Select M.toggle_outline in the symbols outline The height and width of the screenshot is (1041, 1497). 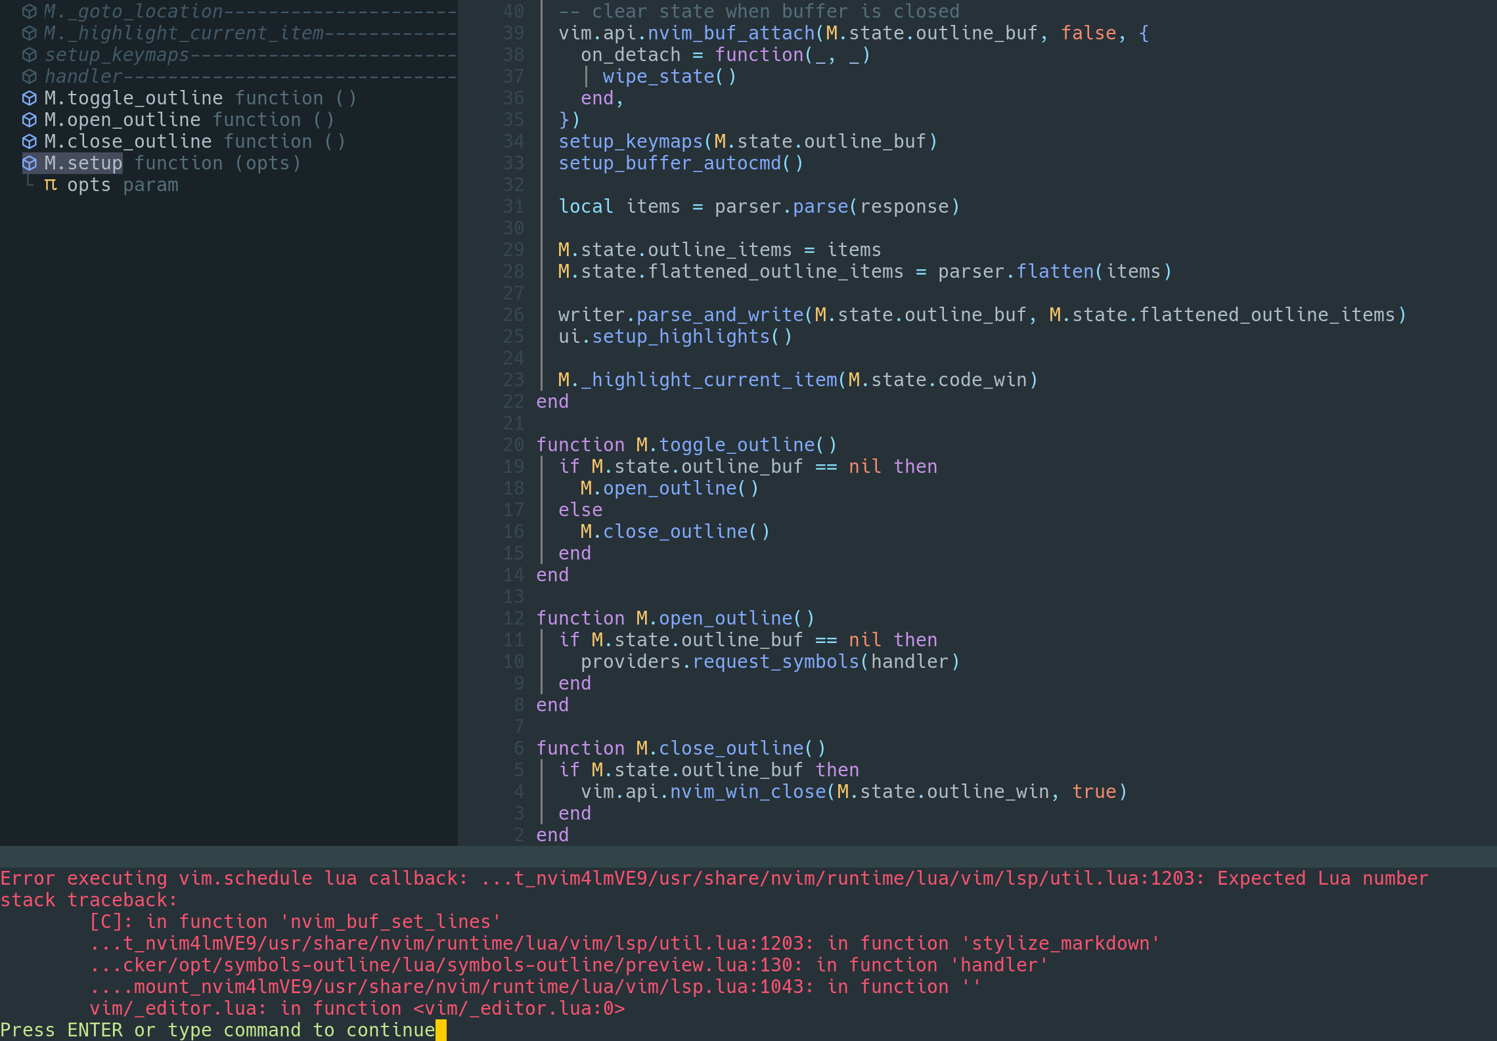pyautogui.click(x=133, y=98)
